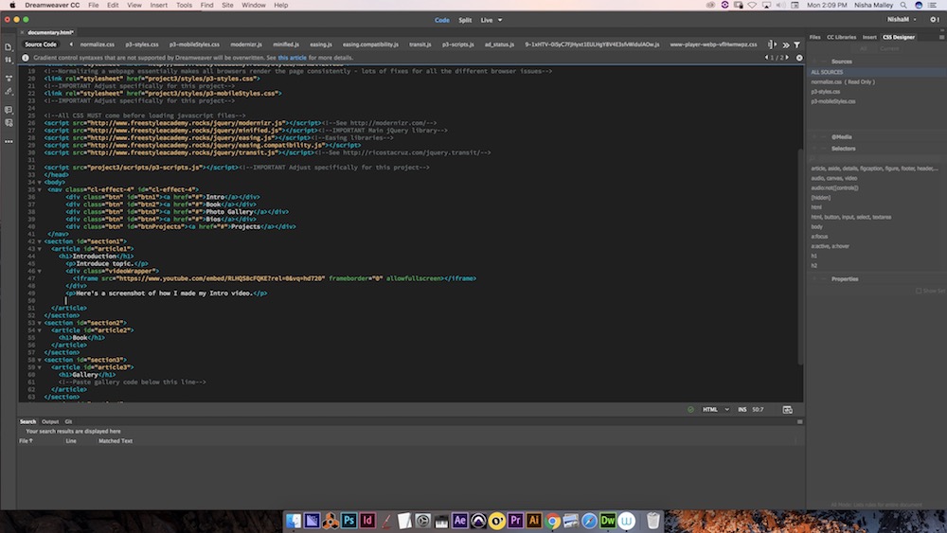Image resolution: width=947 pixels, height=533 pixels.
Task: Switch to the Git tab
Action: click(68, 421)
